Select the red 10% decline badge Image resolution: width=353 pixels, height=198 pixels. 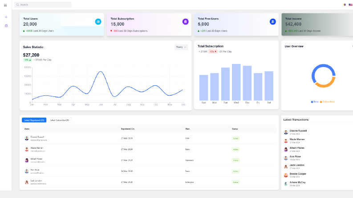tap(213, 51)
